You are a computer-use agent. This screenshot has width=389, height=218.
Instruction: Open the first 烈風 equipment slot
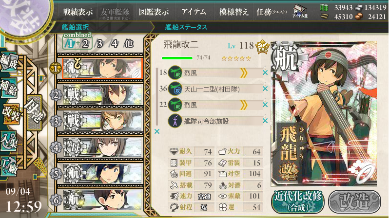pos(215,73)
